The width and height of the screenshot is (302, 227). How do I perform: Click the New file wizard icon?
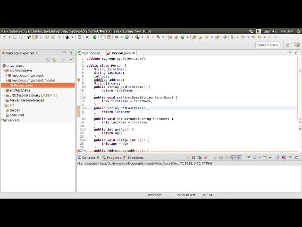[4, 37]
